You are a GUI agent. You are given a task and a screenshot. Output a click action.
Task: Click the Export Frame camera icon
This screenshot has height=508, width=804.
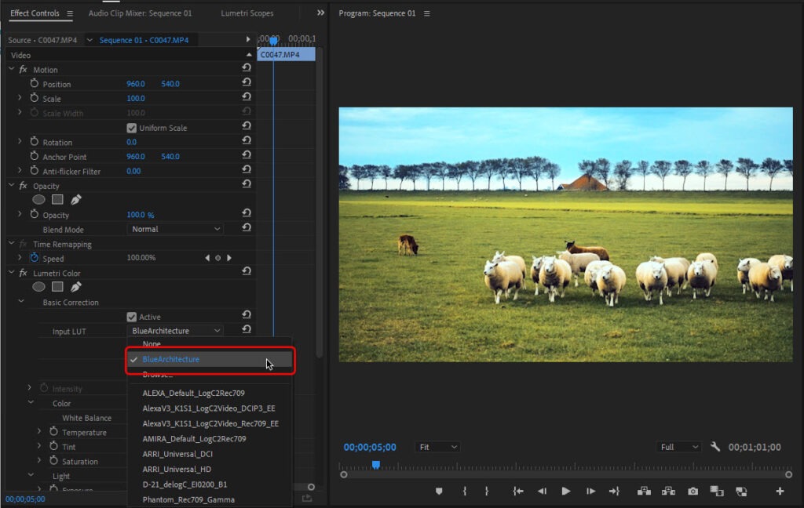(693, 492)
